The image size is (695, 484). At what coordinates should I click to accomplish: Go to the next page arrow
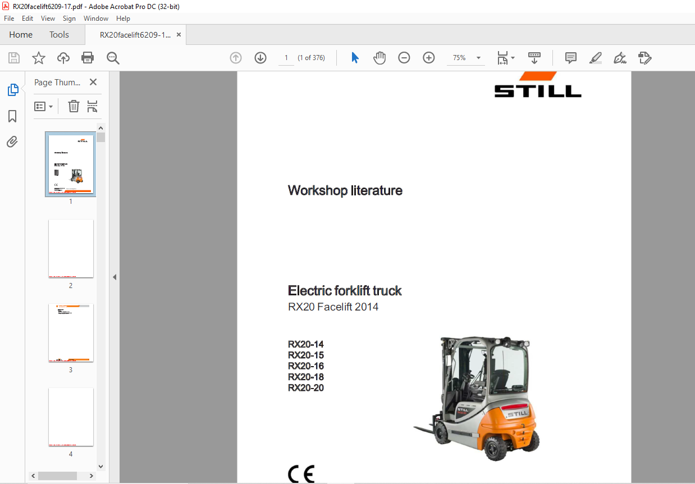(x=260, y=58)
